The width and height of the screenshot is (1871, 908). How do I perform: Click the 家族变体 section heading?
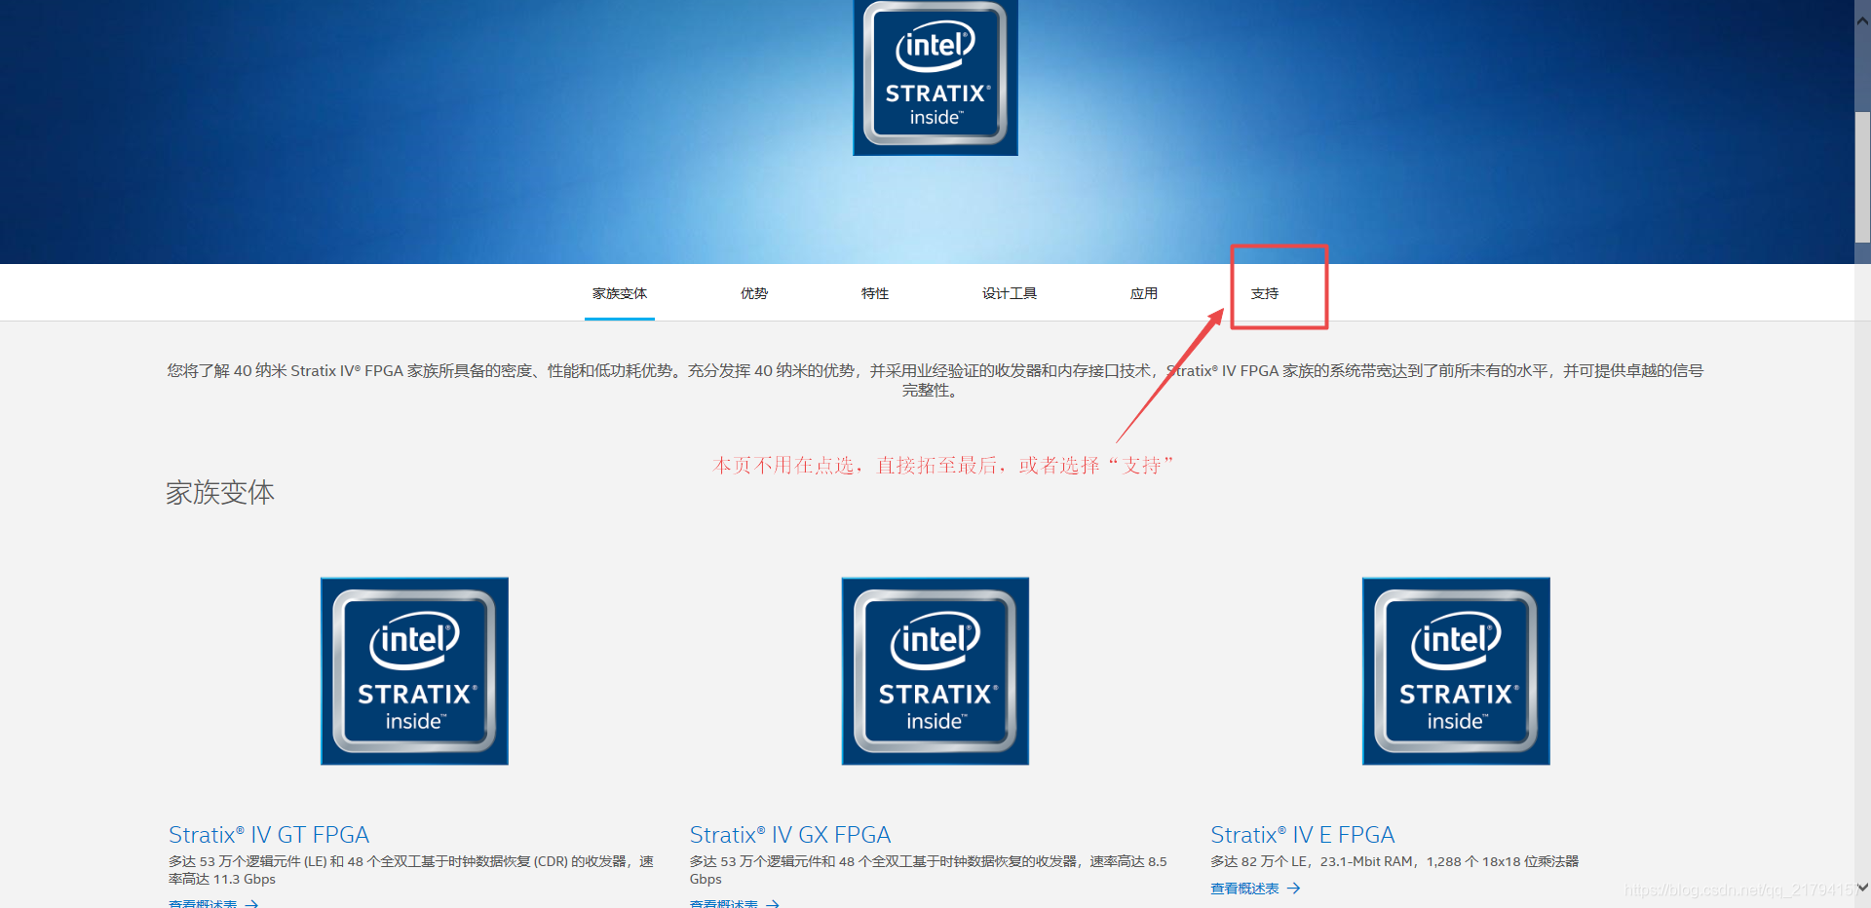click(220, 493)
